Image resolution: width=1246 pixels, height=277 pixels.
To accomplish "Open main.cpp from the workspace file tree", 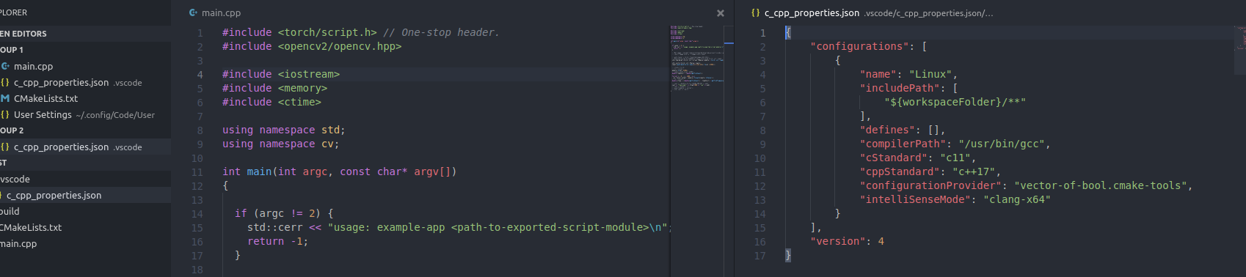I will 85,243.
